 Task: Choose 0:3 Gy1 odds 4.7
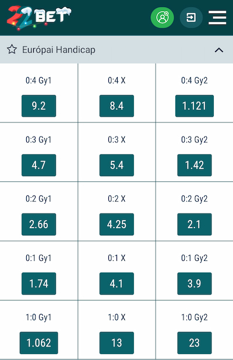38,165
